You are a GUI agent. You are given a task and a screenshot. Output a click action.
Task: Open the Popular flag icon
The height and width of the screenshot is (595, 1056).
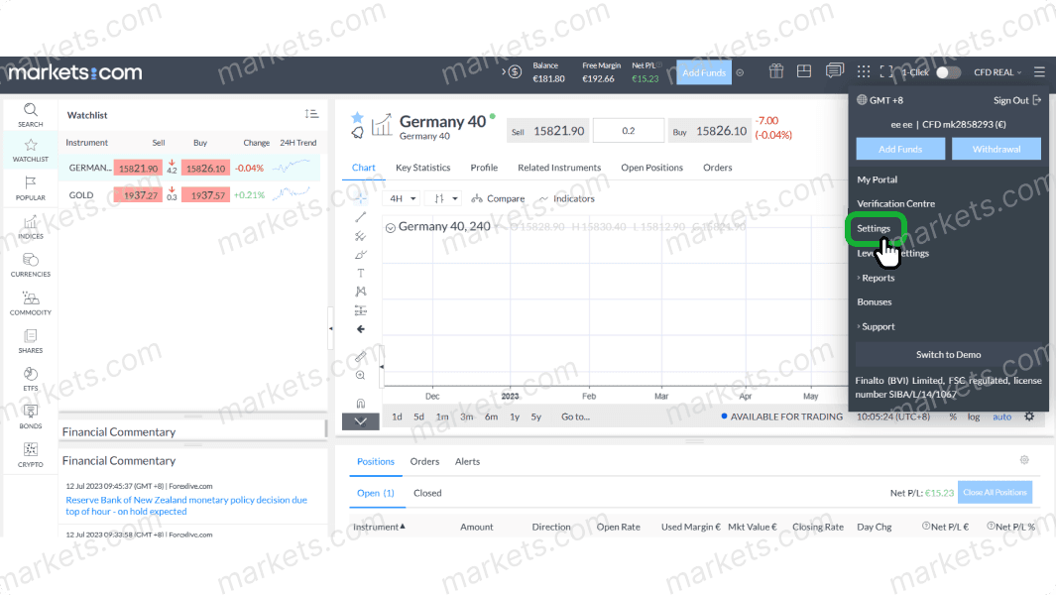pyautogui.click(x=31, y=188)
